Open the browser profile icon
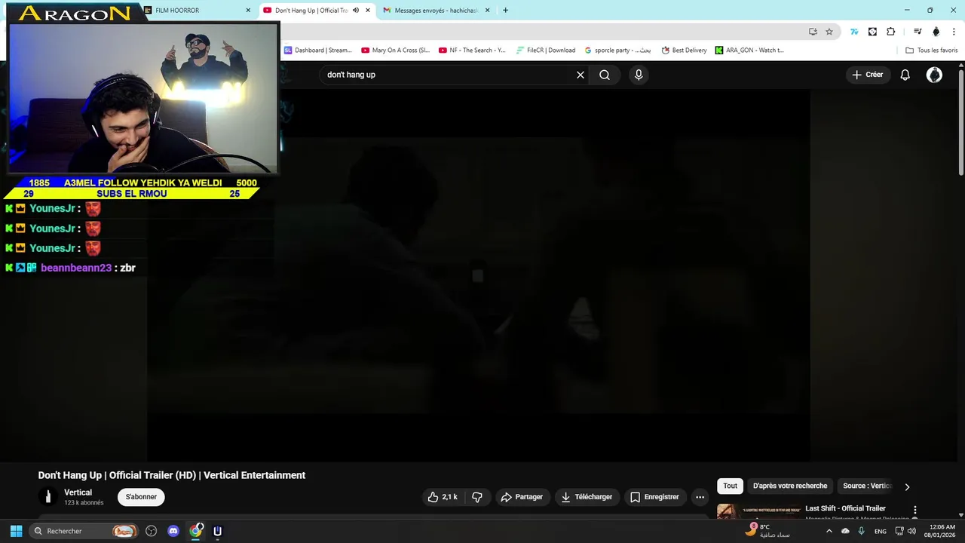This screenshot has height=543, width=965. pos(936,32)
